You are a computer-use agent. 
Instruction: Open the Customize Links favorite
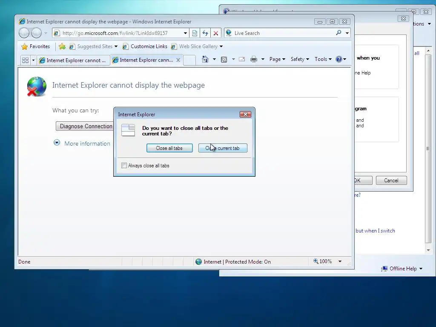145,46
